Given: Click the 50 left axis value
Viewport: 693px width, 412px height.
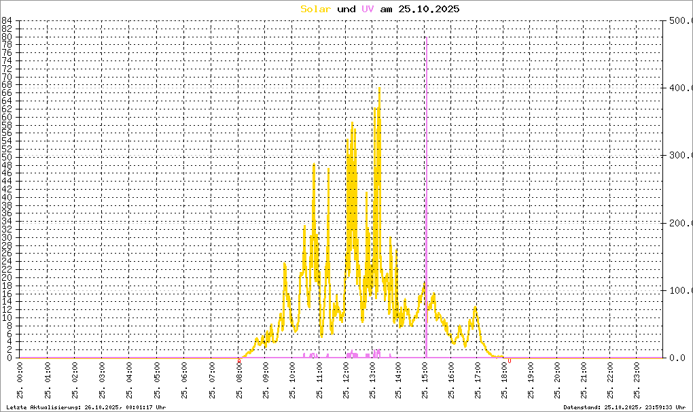Looking at the screenshot, I should (6, 157).
